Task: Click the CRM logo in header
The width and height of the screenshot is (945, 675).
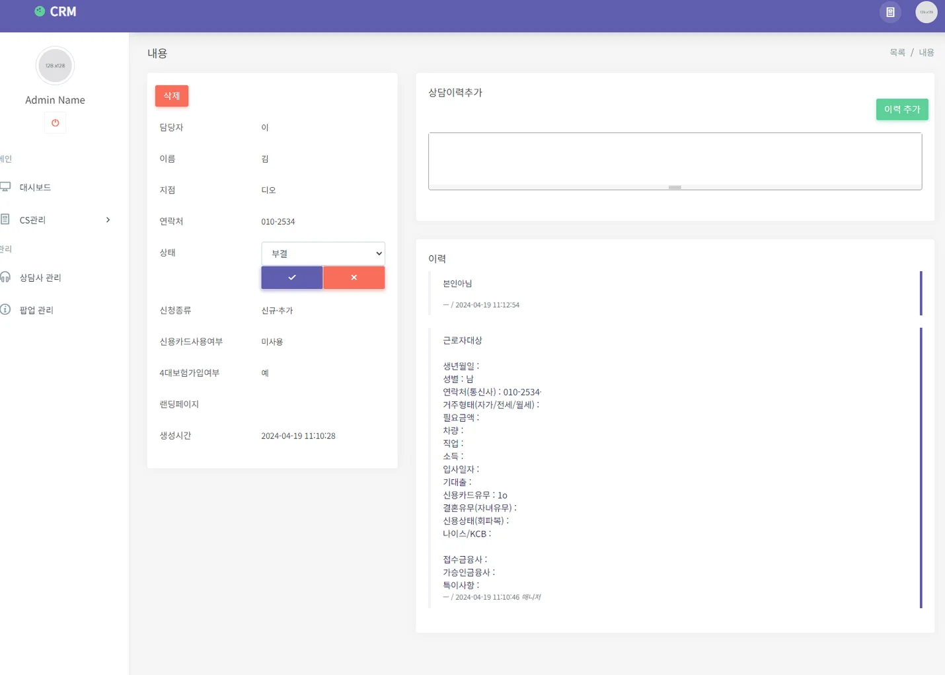Action: pos(56,11)
